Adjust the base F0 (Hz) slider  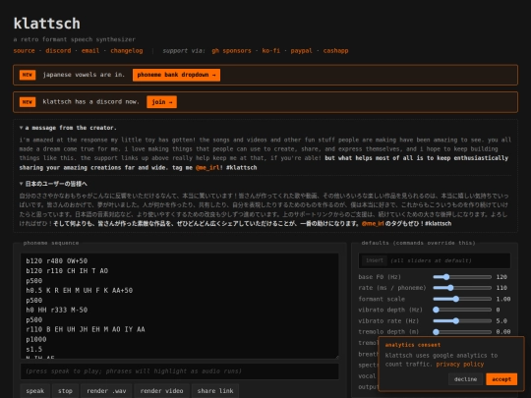[462, 277]
